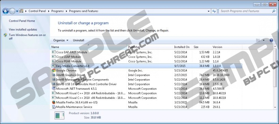This screenshot has width=279, height=124.
Task: Sort by the Size column header
Action: tap(202, 47)
